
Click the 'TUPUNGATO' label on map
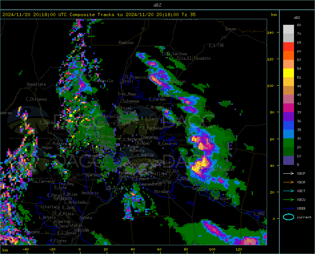pyautogui.click(x=63, y=199)
